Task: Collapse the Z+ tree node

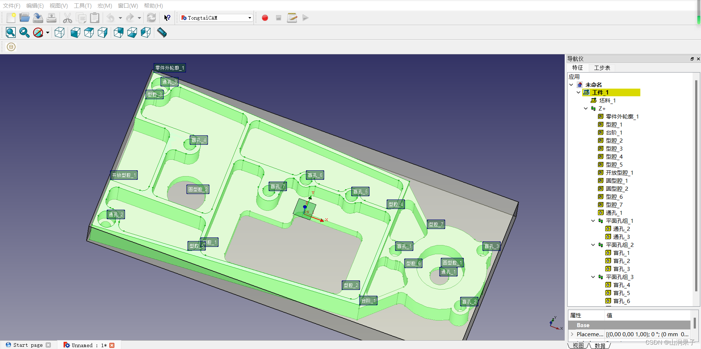Action: 586,108
